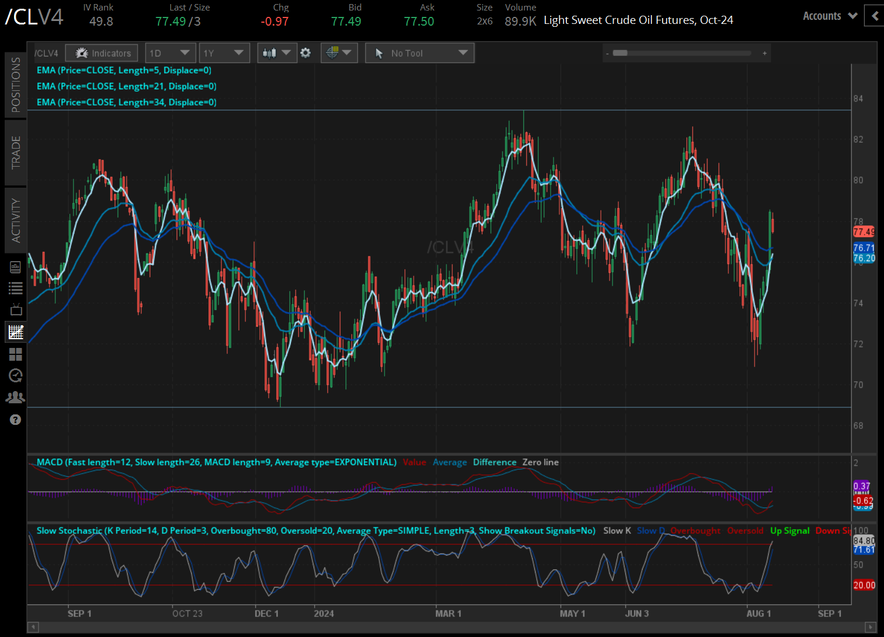Select the active Charts icon in sidebar
The width and height of the screenshot is (884, 637).
15,332
